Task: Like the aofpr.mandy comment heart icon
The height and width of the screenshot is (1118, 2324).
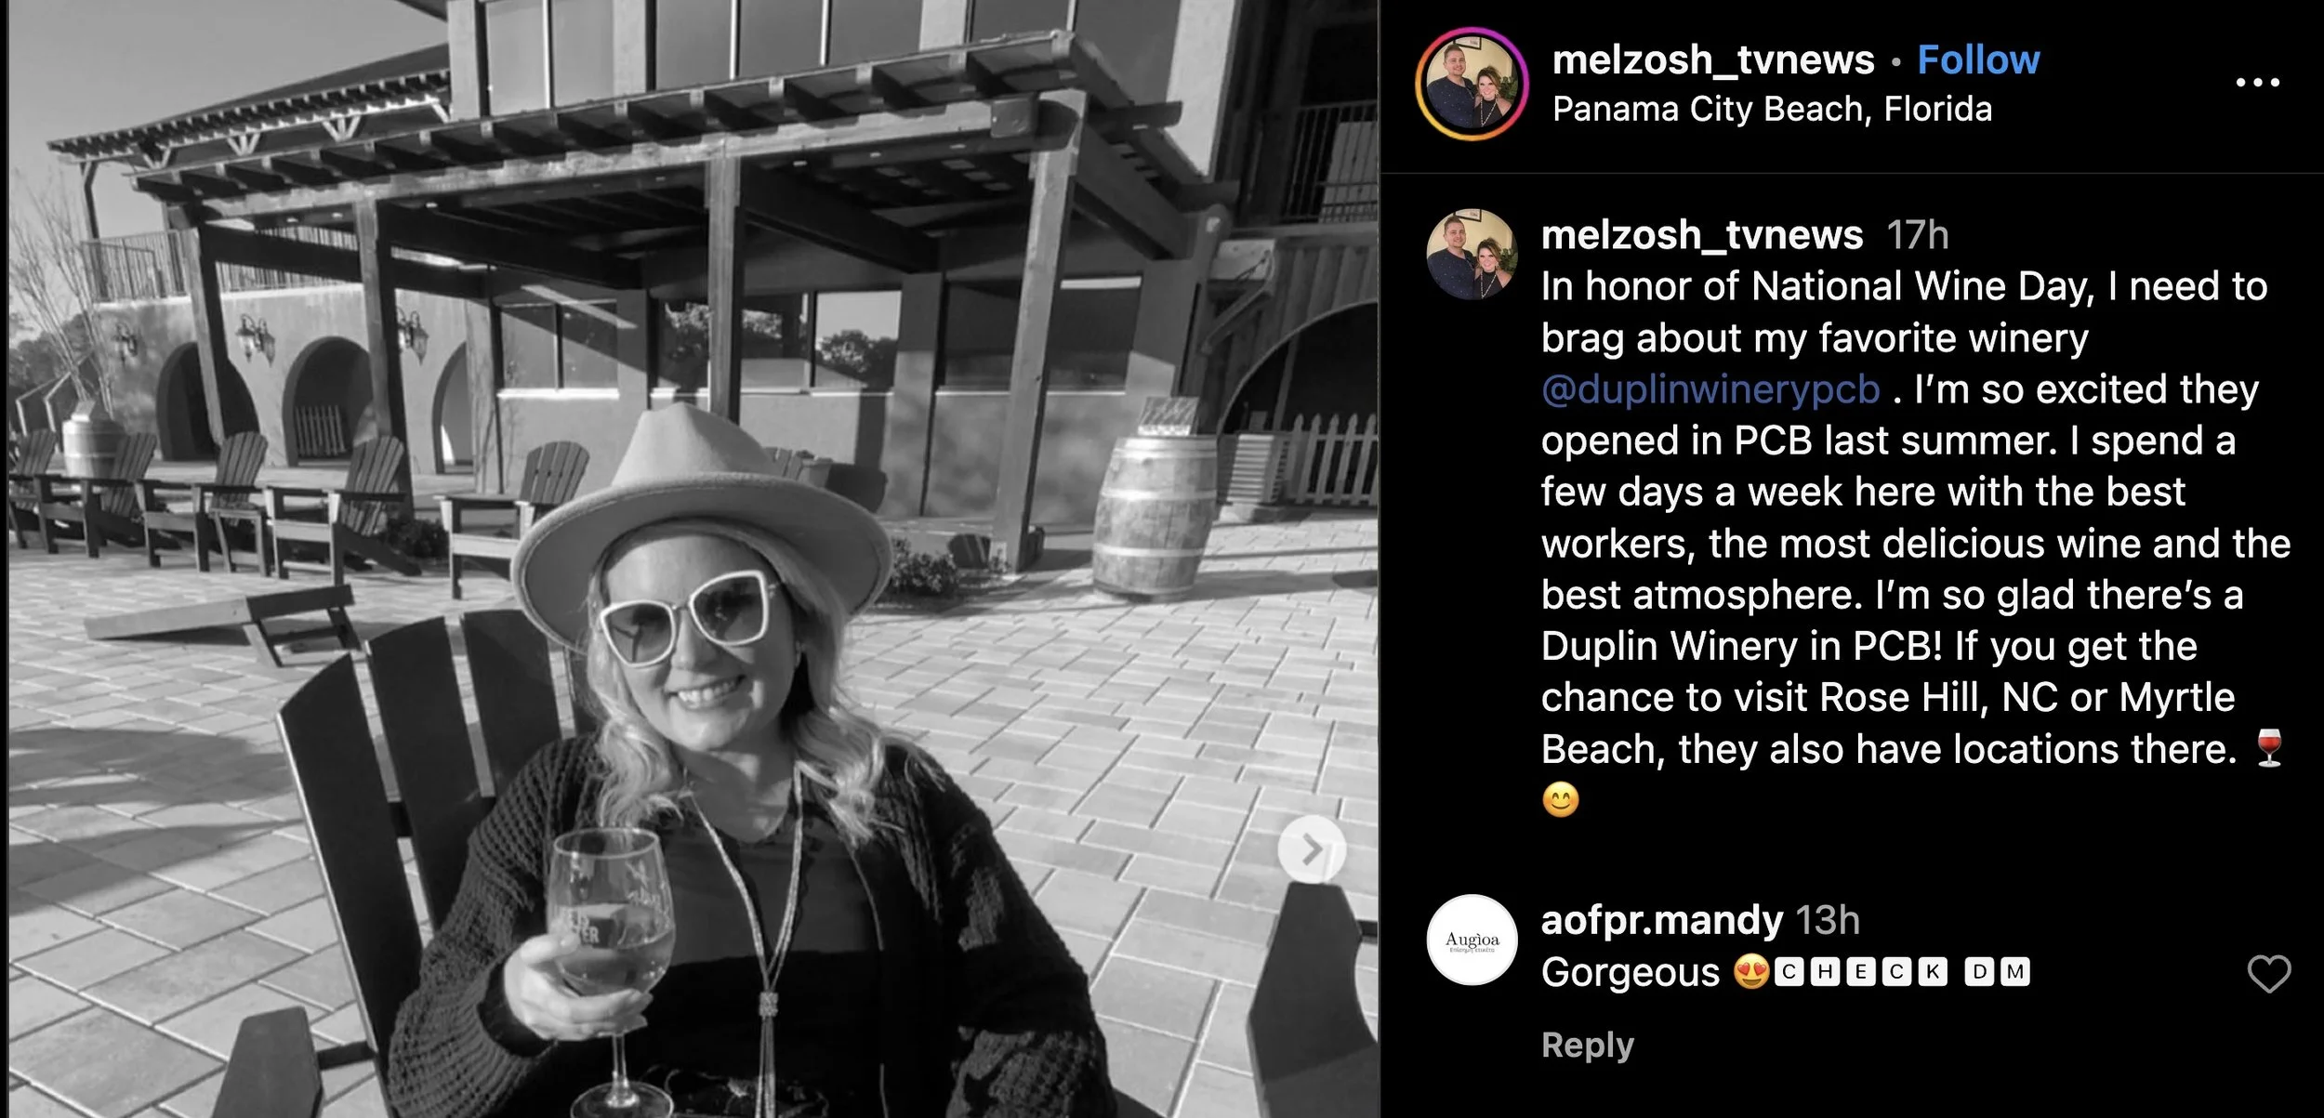Action: point(2269,974)
